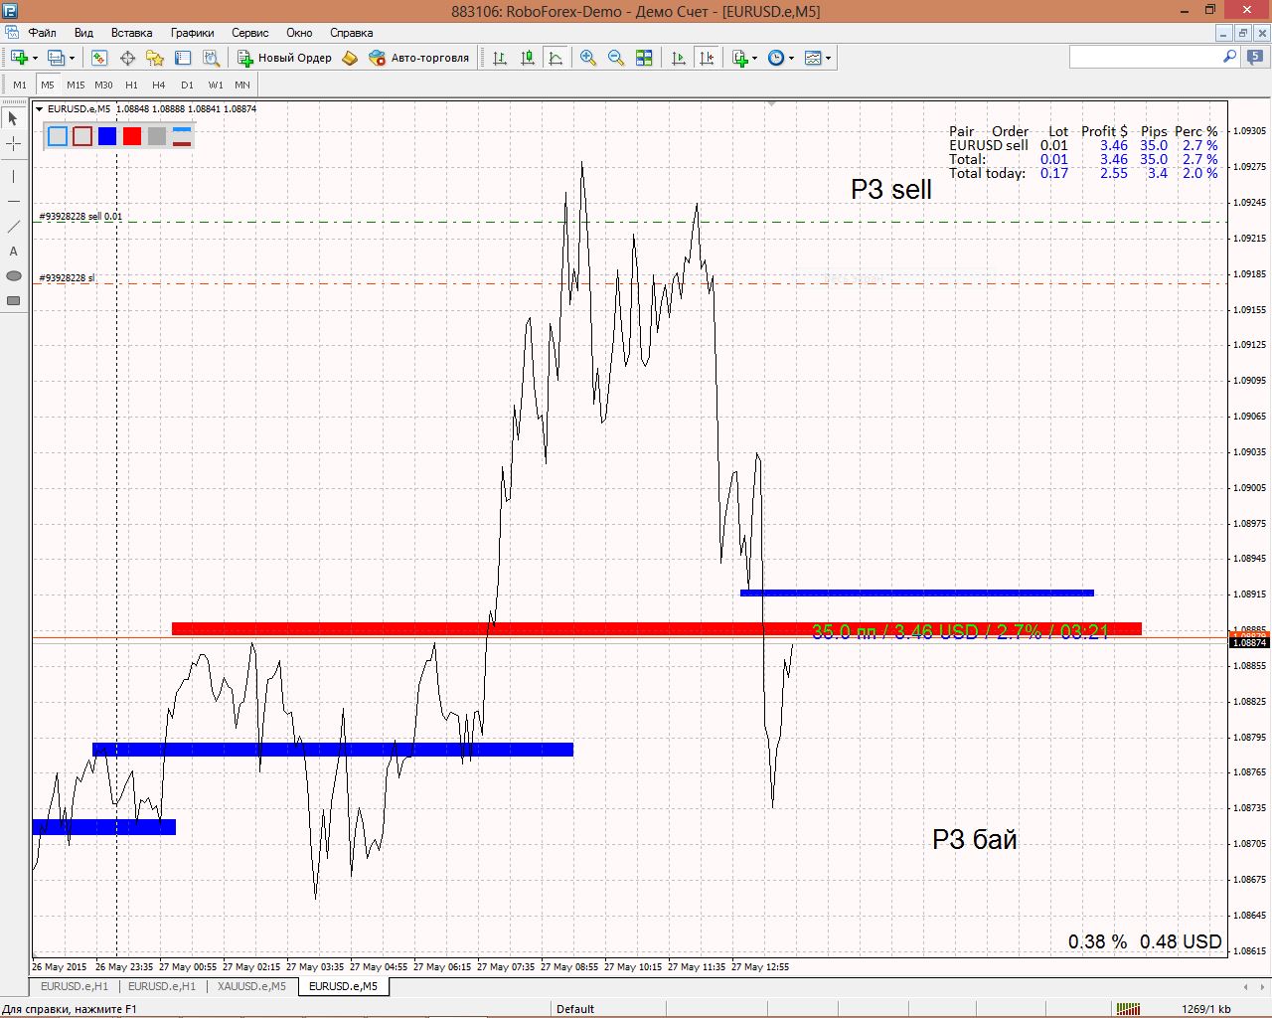Viewport: 1272px width, 1018px height.
Task: Switch chart to candlestick mode
Action: tap(528, 58)
